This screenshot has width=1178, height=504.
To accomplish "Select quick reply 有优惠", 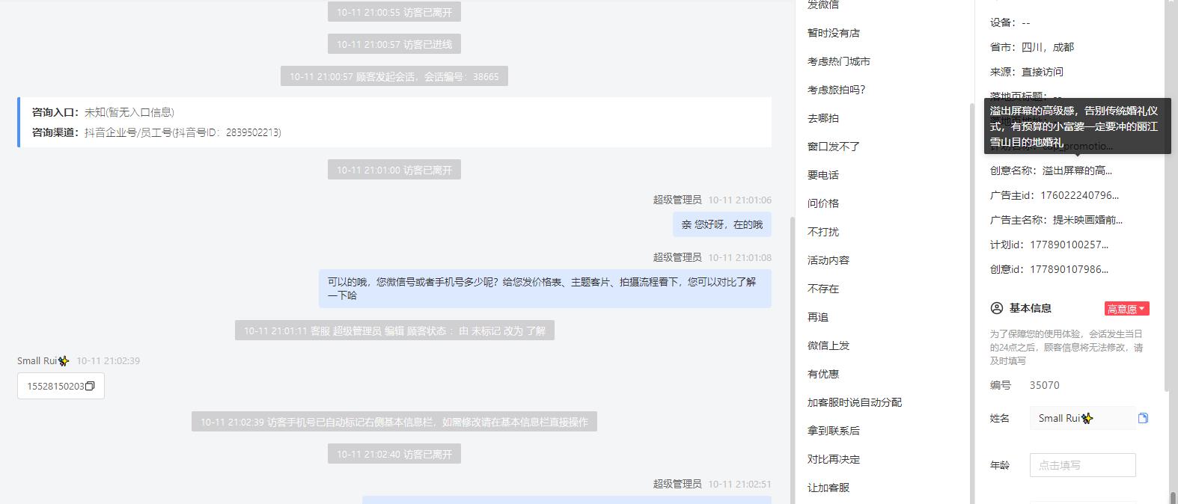I will pyautogui.click(x=823, y=374).
